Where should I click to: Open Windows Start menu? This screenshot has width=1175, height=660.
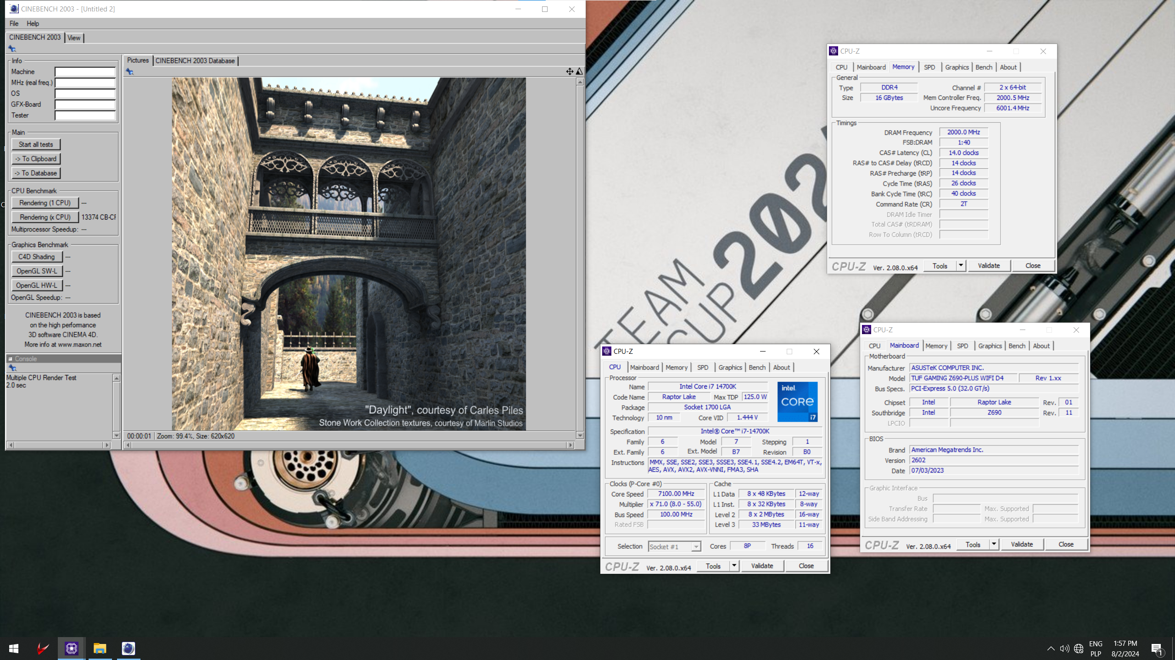(x=14, y=649)
